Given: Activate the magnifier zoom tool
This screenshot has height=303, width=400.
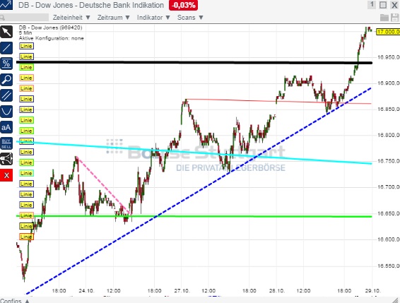Looking at the screenshot, I should click(6, 80).
